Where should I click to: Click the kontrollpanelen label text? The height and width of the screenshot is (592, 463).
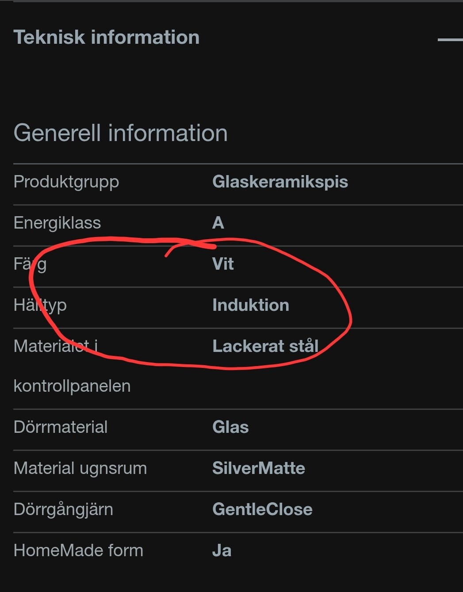72,386
